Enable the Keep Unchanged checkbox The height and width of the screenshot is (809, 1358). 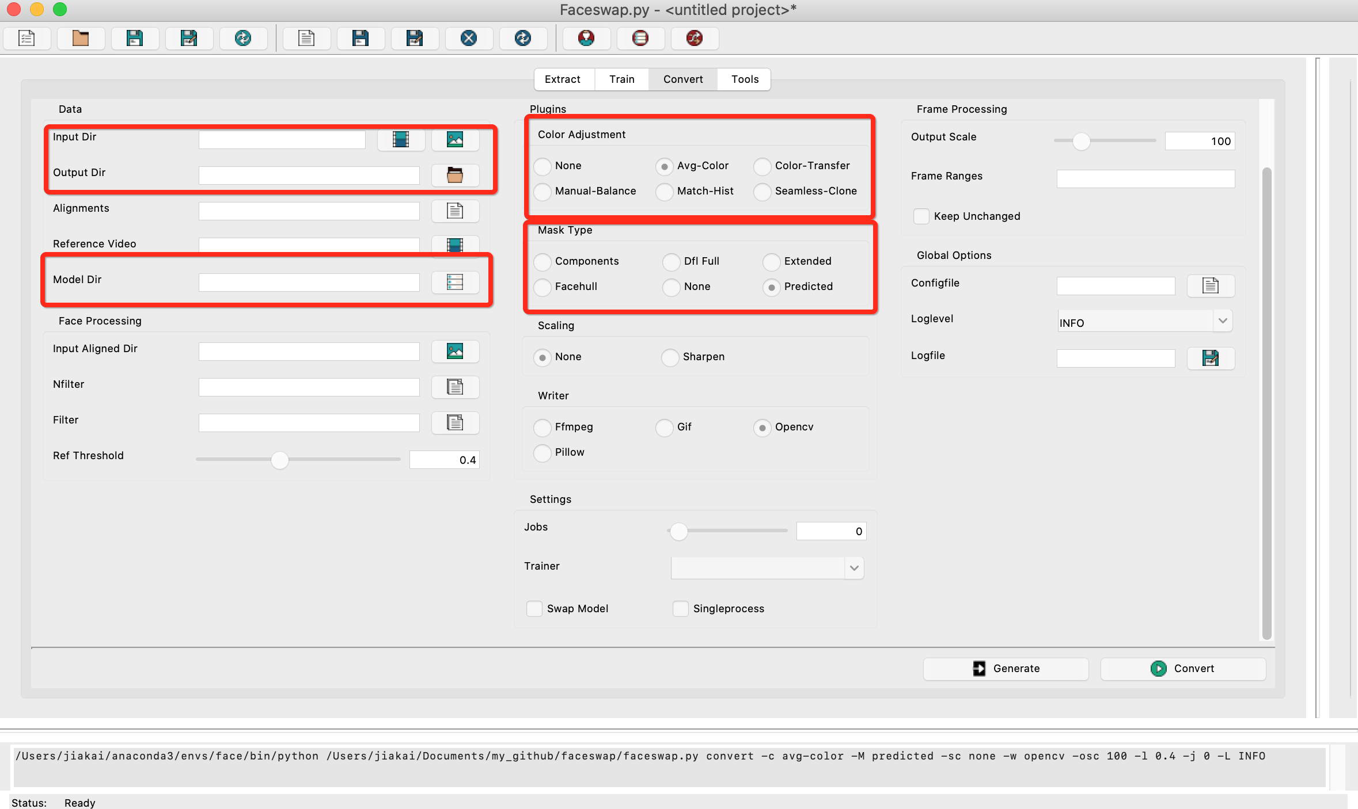(x=921, y=216)
